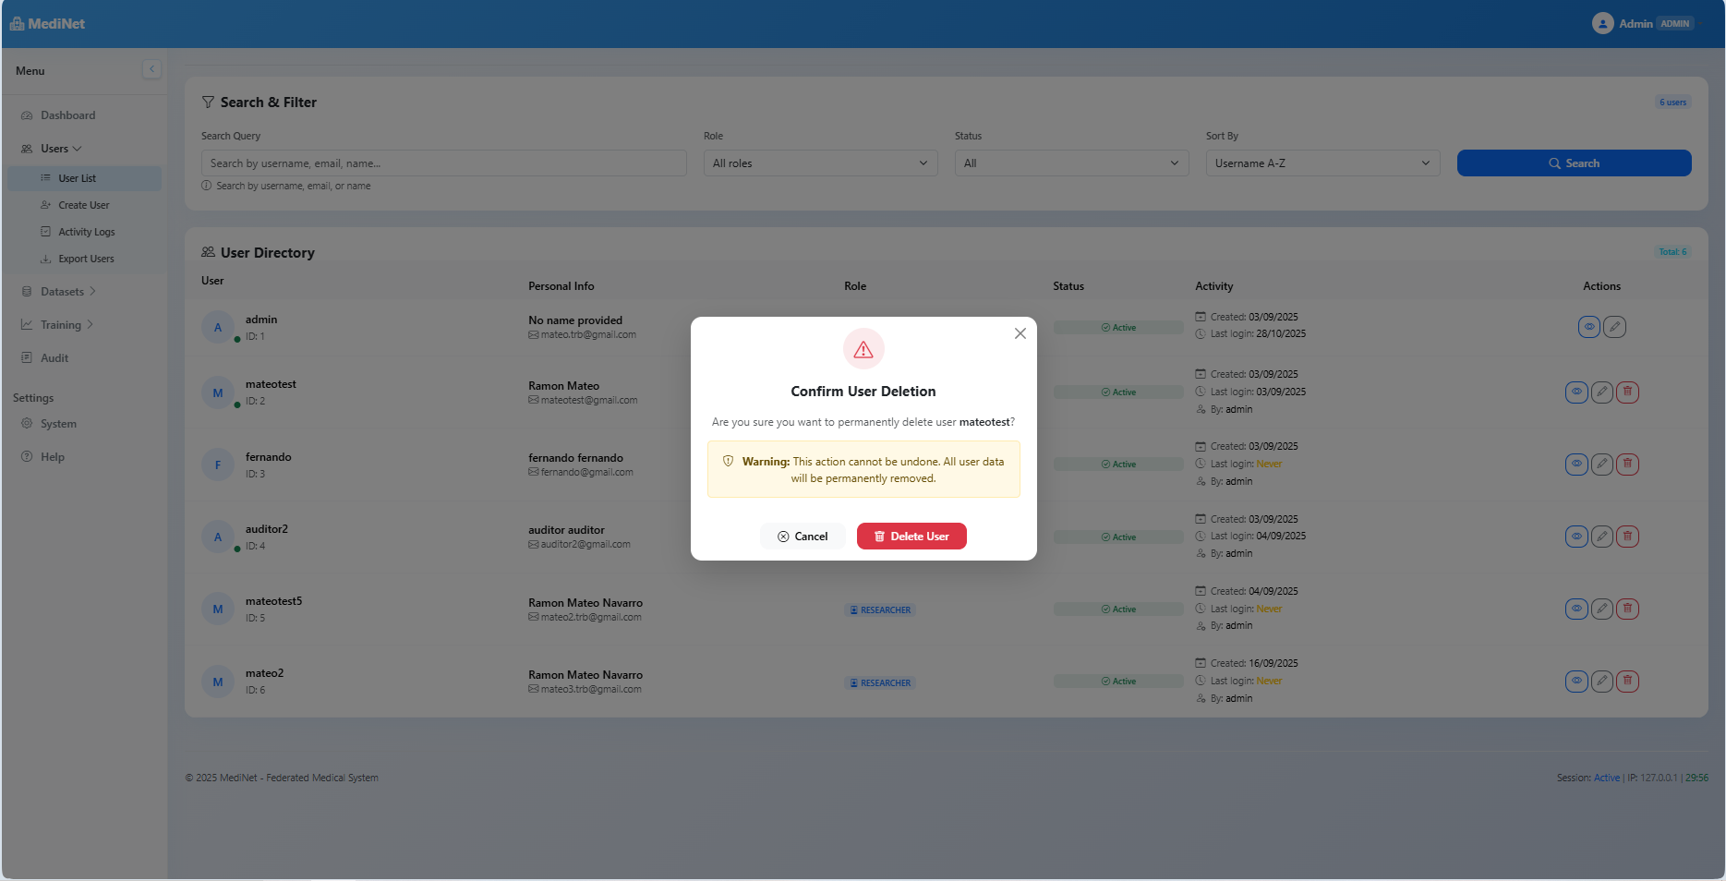Click the search query input field

point(443,163)
